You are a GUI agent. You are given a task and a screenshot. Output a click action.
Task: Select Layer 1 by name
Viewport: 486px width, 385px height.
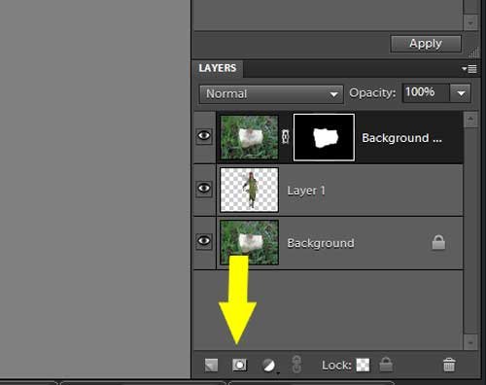click(306, 191)
